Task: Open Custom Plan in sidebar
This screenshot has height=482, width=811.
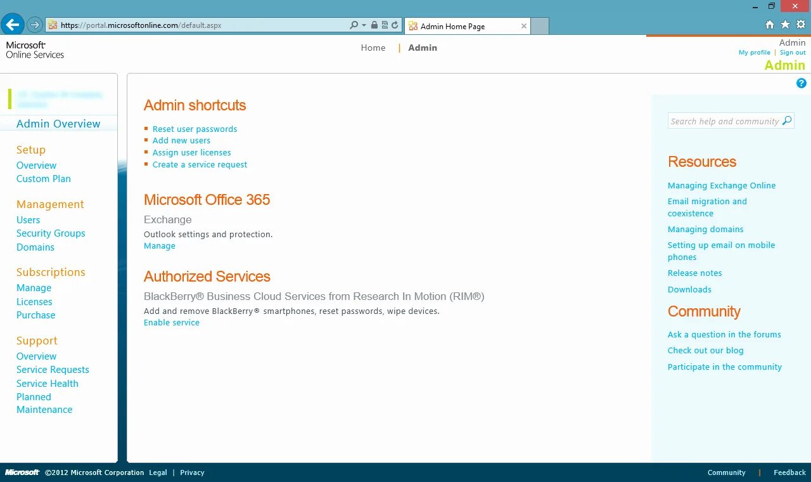Action: point(44,179)
